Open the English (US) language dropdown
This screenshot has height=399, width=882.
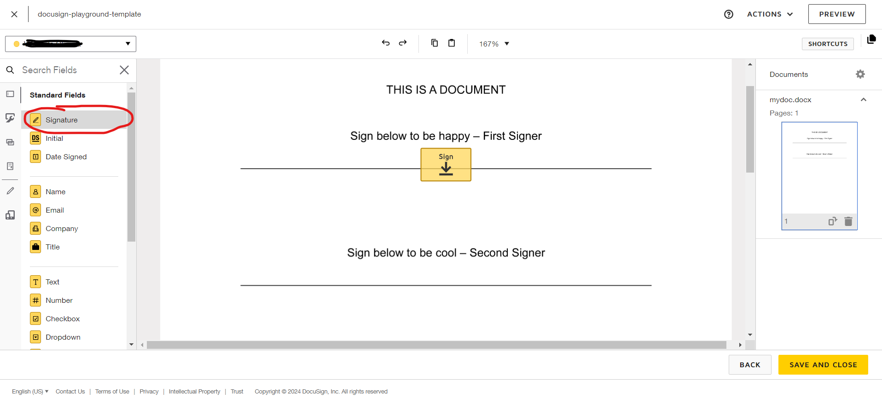[30, 392]
